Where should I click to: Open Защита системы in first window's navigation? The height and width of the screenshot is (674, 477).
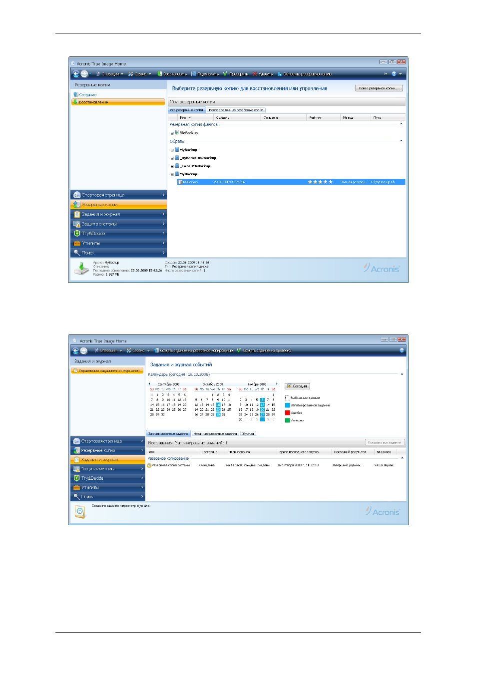tap(118, 224)
